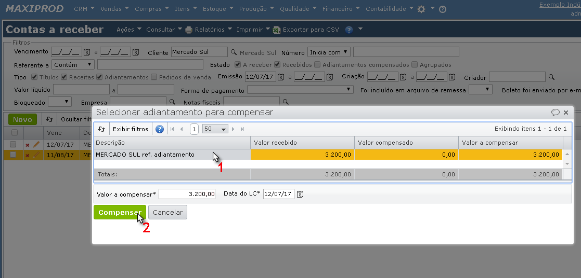This screenshot has width=581, height=278.
Task: Enable the Agrupados checkbox
Action: pos(415,64)
